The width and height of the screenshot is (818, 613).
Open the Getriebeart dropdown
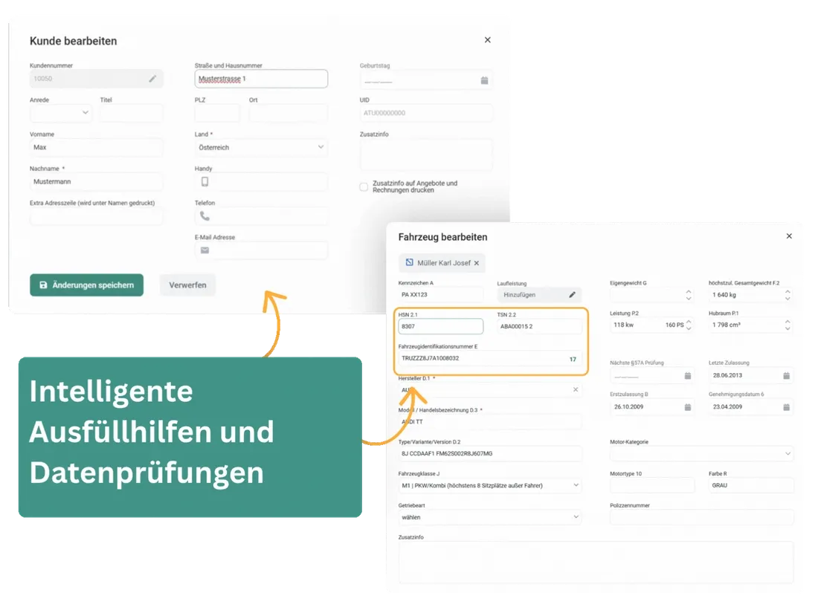pyautogui.click(x=489, y=517)
